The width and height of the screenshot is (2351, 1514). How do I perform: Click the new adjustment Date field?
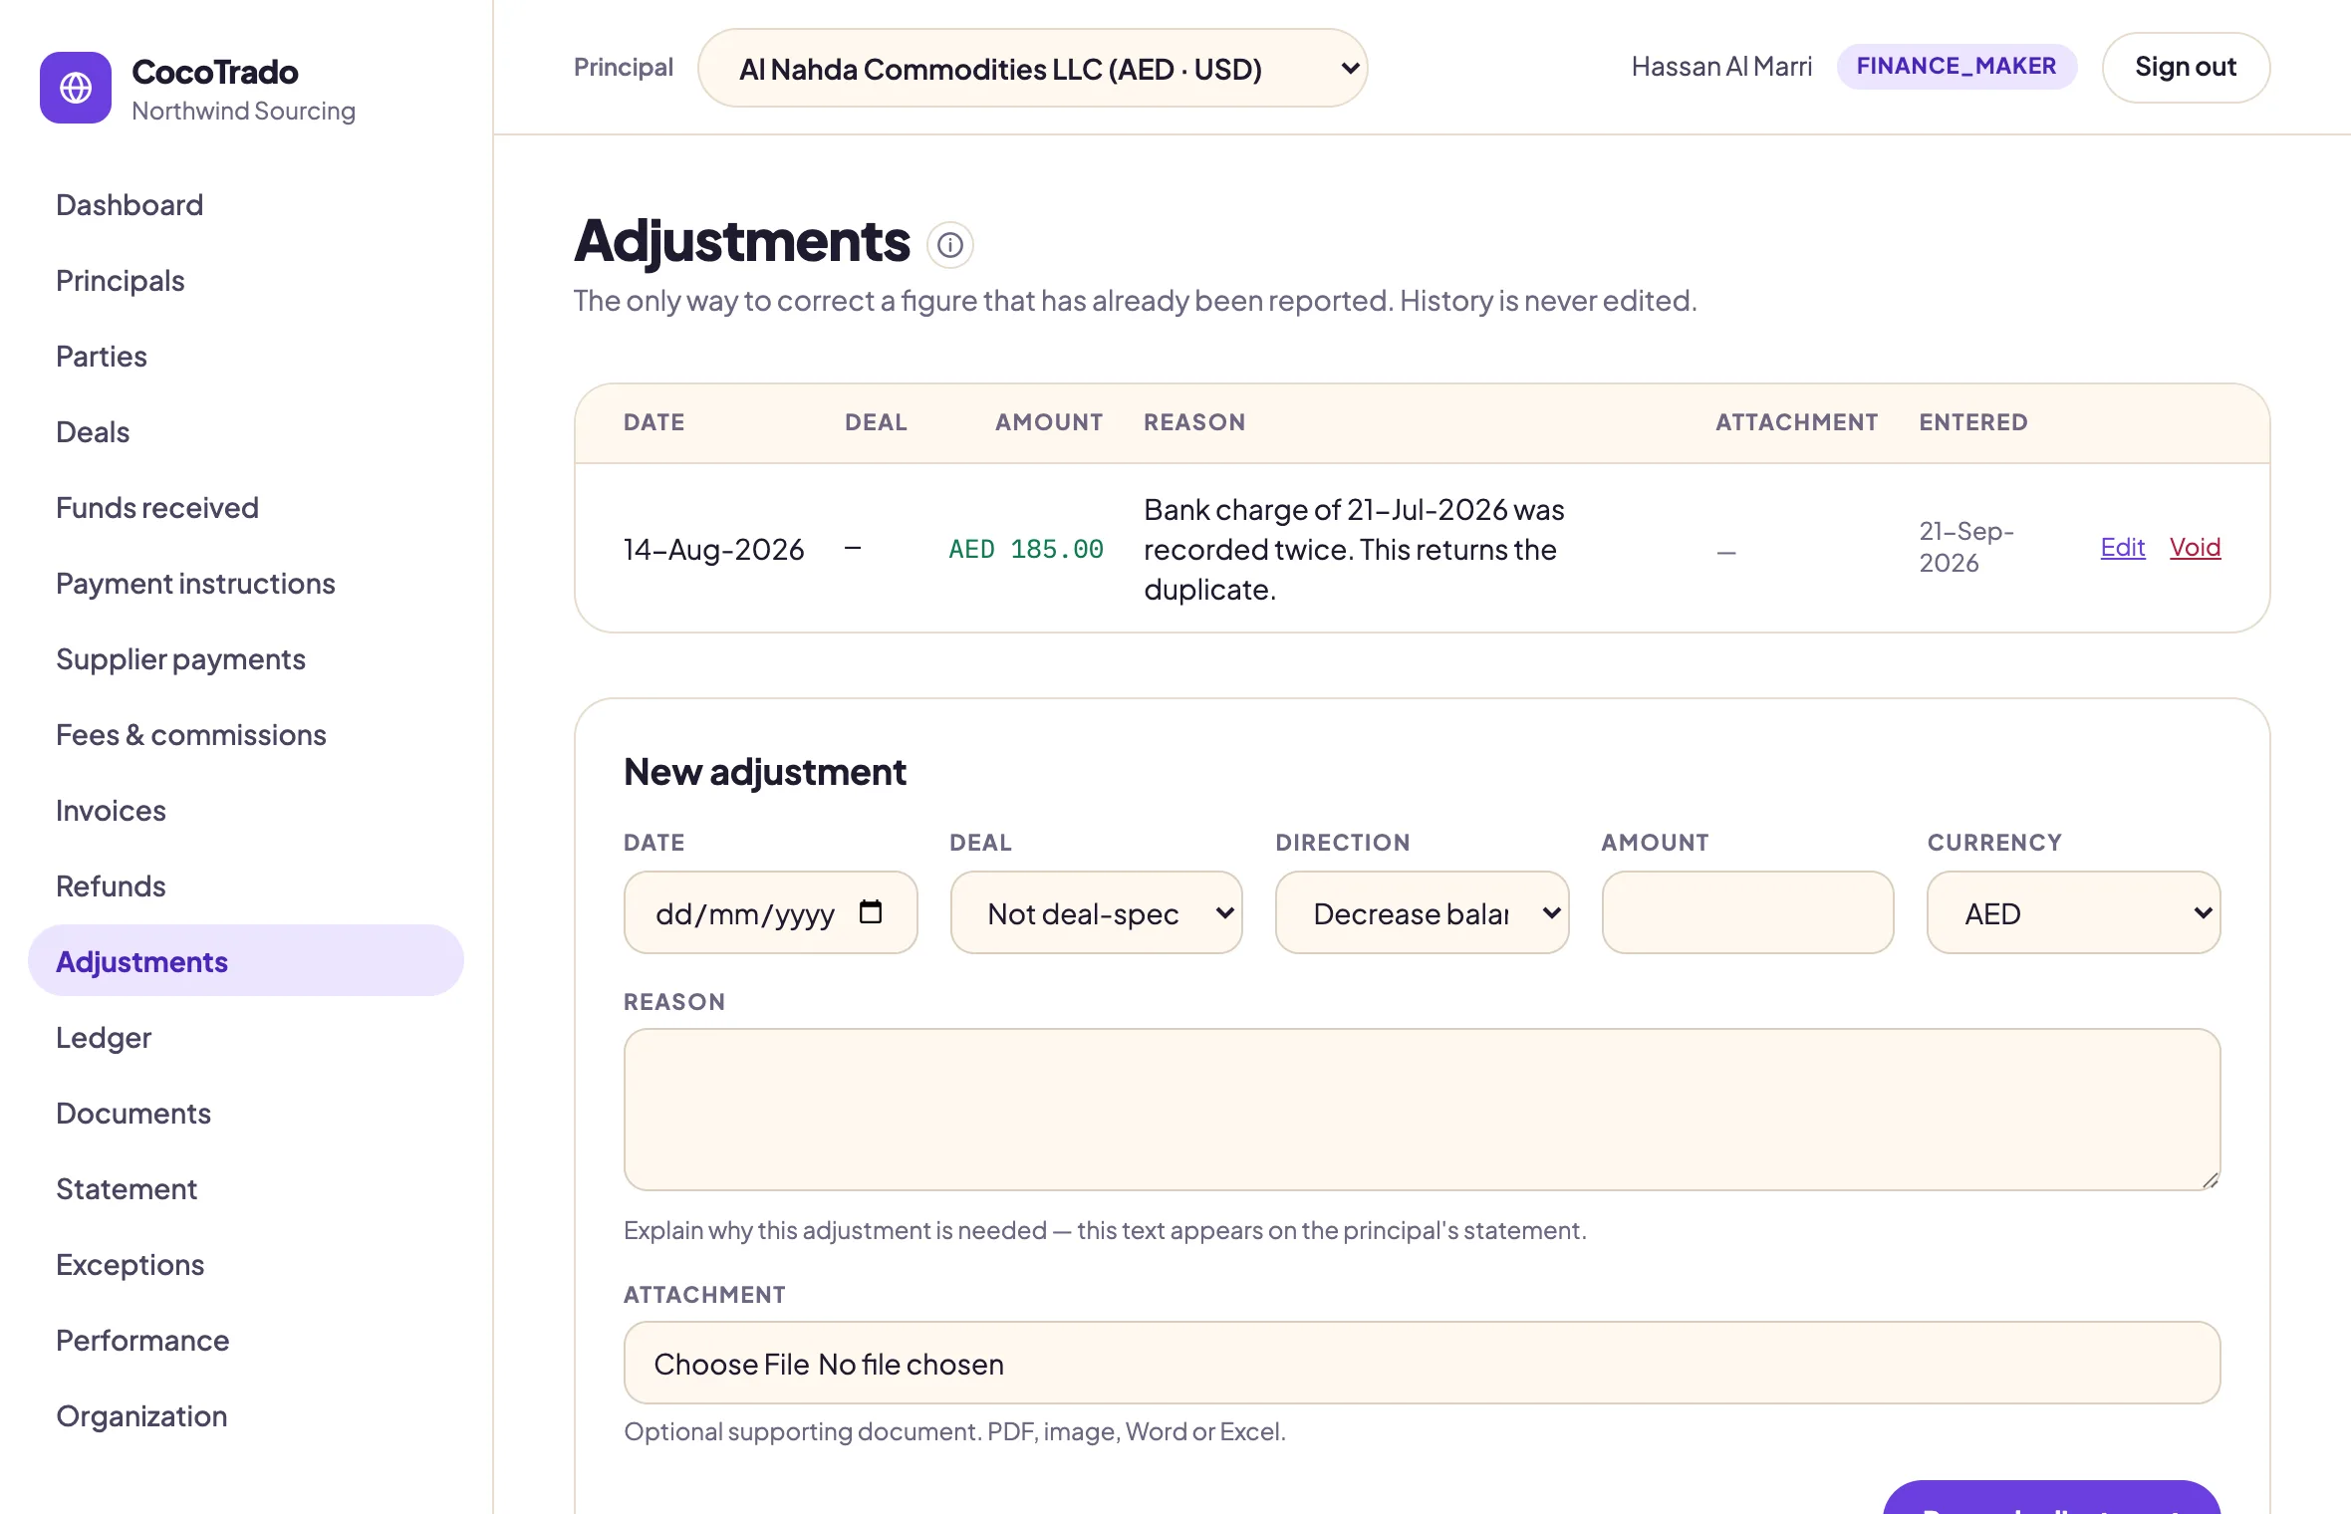pyautogui.click(x=770, y=912)
